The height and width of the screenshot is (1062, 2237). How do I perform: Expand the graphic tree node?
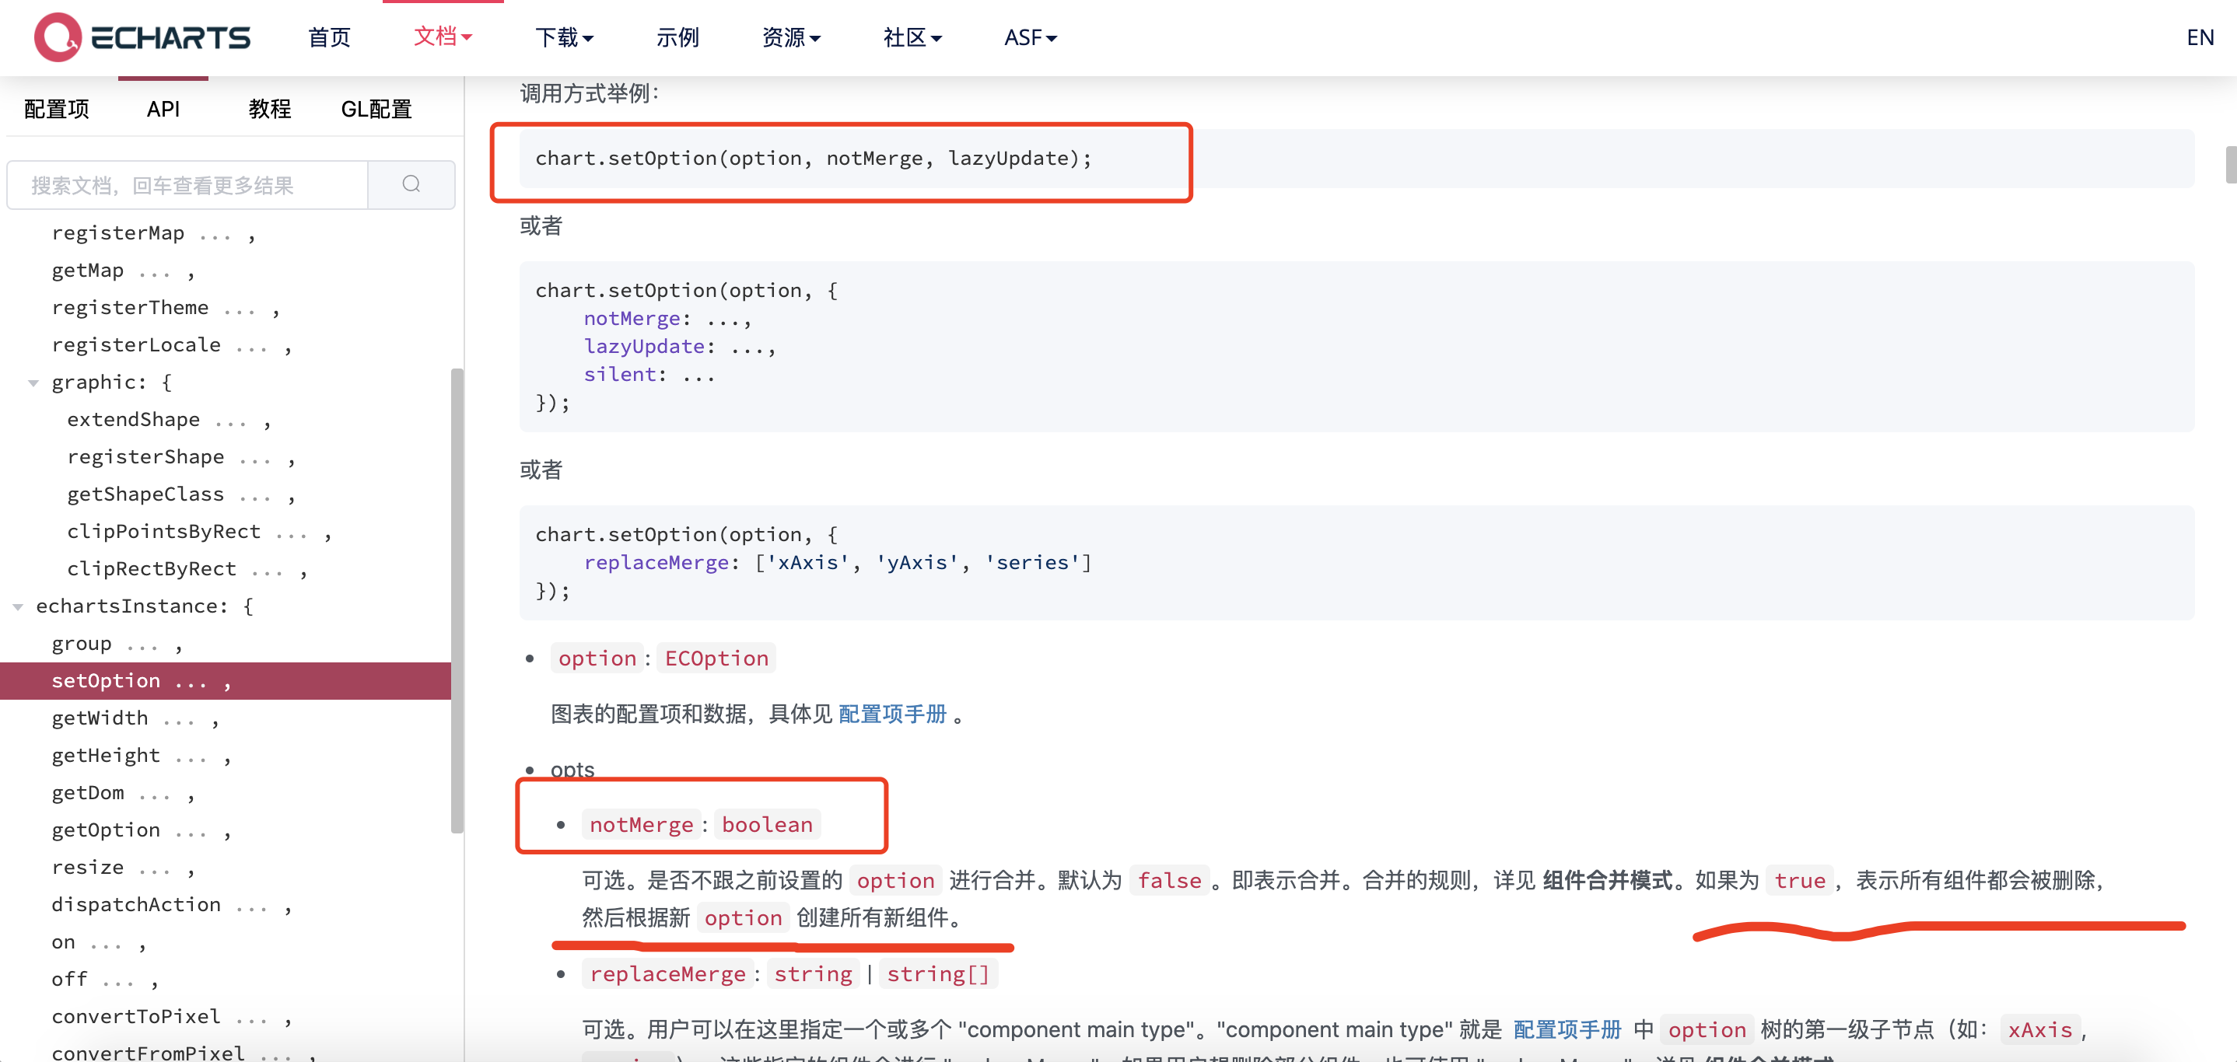coord(31,381)
